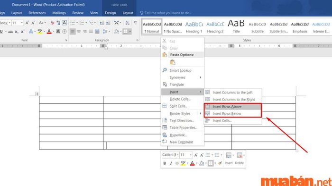Toggle Bold in the mini toolbar
Image resolution: width=332 pixels, height=186 pixels.
pos(165,163)
